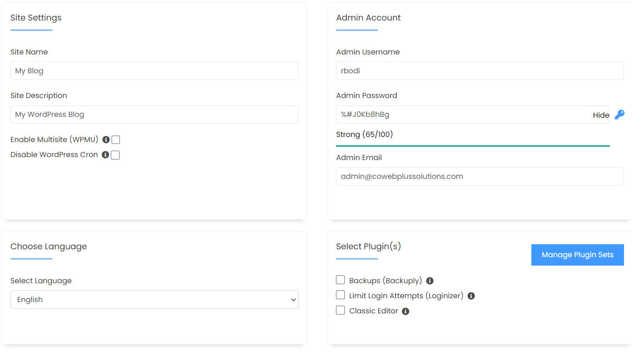Click the Admin Password text field
Image resolution: width=632 pixels, height=354 pixels.
461,114
